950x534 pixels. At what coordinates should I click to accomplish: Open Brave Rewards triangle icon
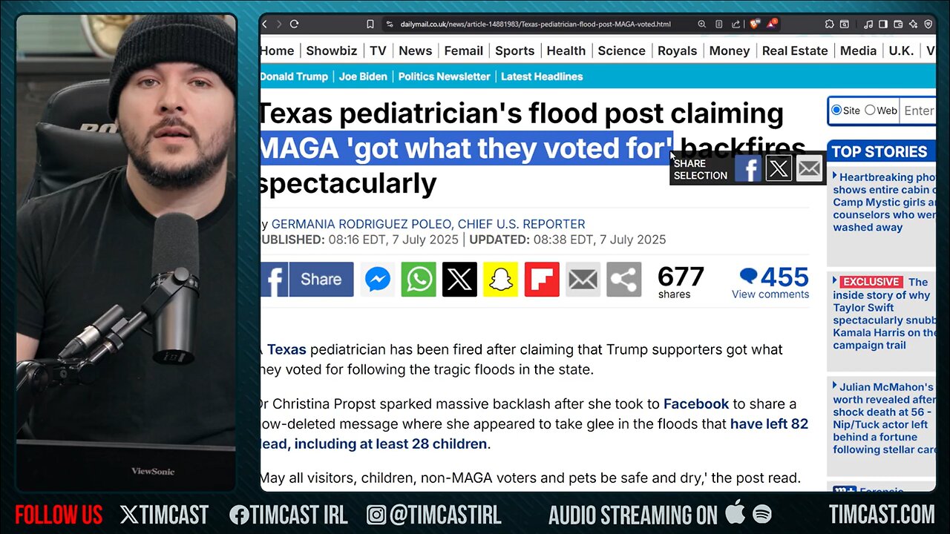point(773,24)
